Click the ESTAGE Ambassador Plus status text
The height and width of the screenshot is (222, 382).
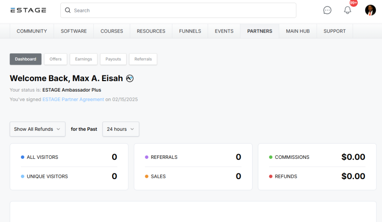point(72,90)
